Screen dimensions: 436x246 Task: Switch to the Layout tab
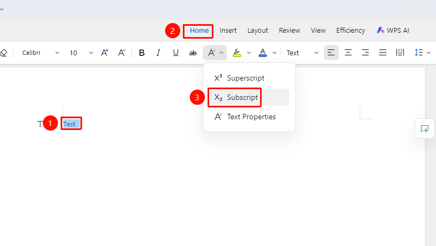(258, 31)
